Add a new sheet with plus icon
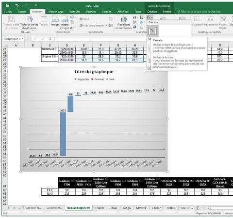The width and height of the screenshot is (233, 218). pyautogui.click(x=198, y=208)
